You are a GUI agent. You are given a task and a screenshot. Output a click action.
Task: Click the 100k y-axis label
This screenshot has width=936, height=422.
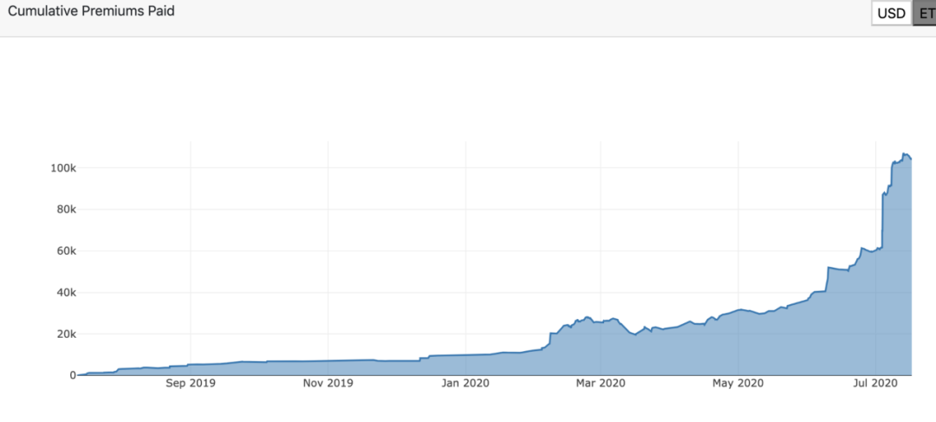coord(63,168)
